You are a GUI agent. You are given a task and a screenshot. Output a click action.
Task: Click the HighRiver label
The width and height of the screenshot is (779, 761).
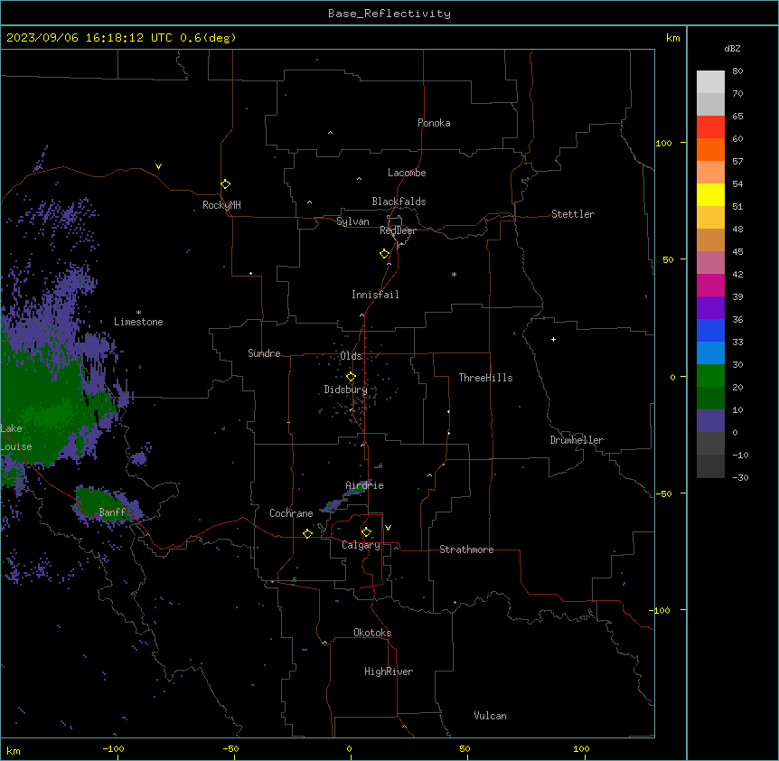point(389,672)
